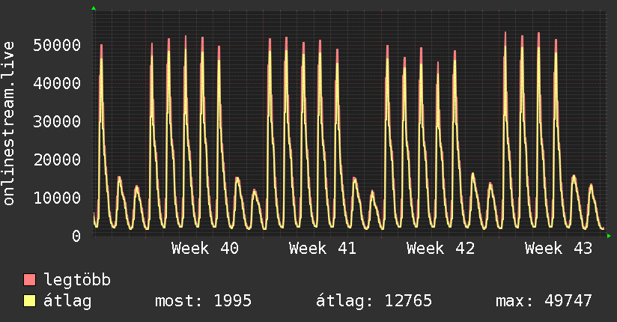Click the legtöbb legend label

click(77, 280)
